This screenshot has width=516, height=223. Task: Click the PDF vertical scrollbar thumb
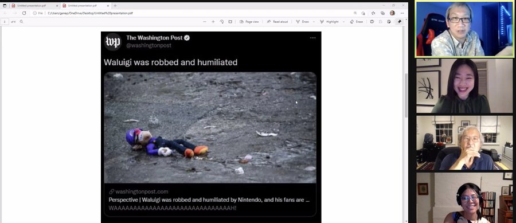click(406, 95)
